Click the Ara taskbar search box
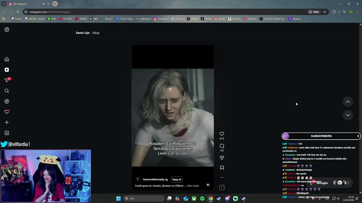The width and height of the screenshot is (362, 203). pyautogui.click(x=143, y=198)
